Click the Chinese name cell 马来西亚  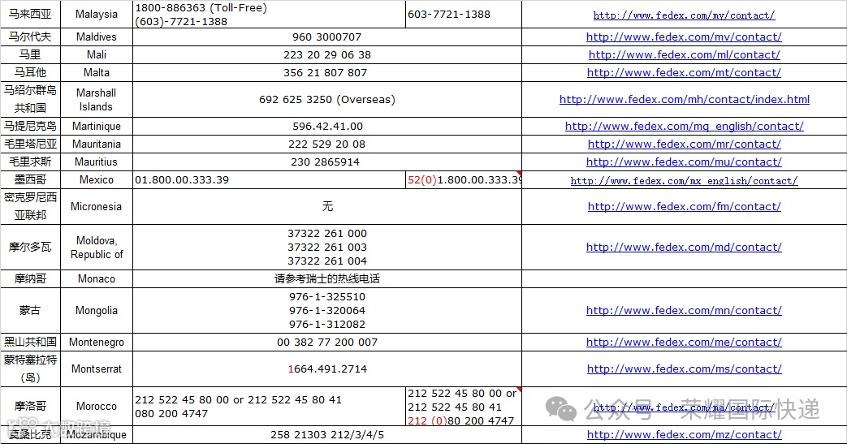(30, 15)
